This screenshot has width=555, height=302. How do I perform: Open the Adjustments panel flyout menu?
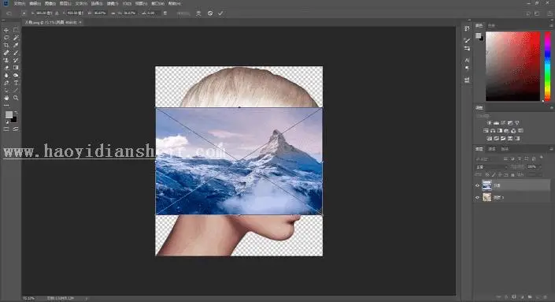point(551,107)
